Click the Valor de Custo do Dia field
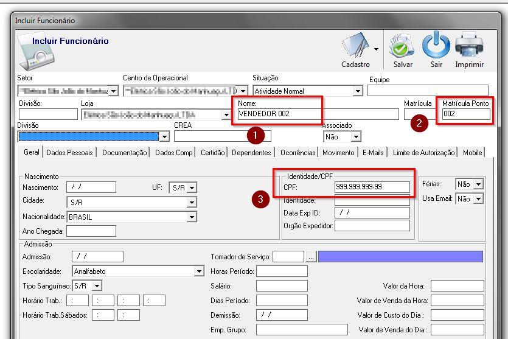This screenshot has width=508, height=339. tap(458, 315)
